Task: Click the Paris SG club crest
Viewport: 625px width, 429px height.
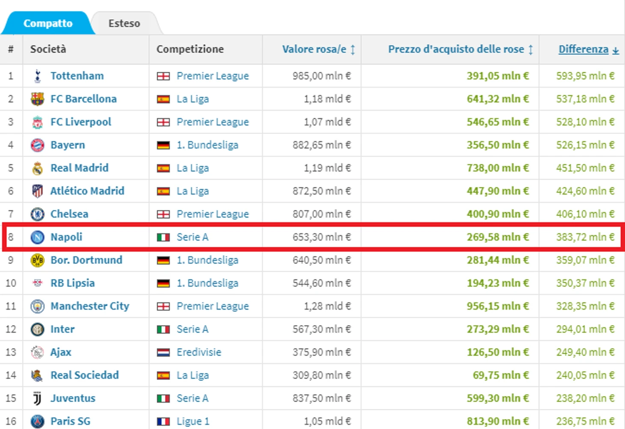Action: (x=38, y=422)
